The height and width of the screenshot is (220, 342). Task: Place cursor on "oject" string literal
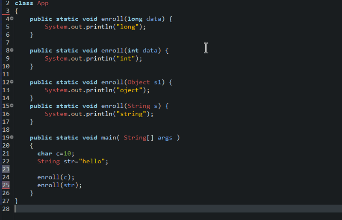tap(130, 90)
